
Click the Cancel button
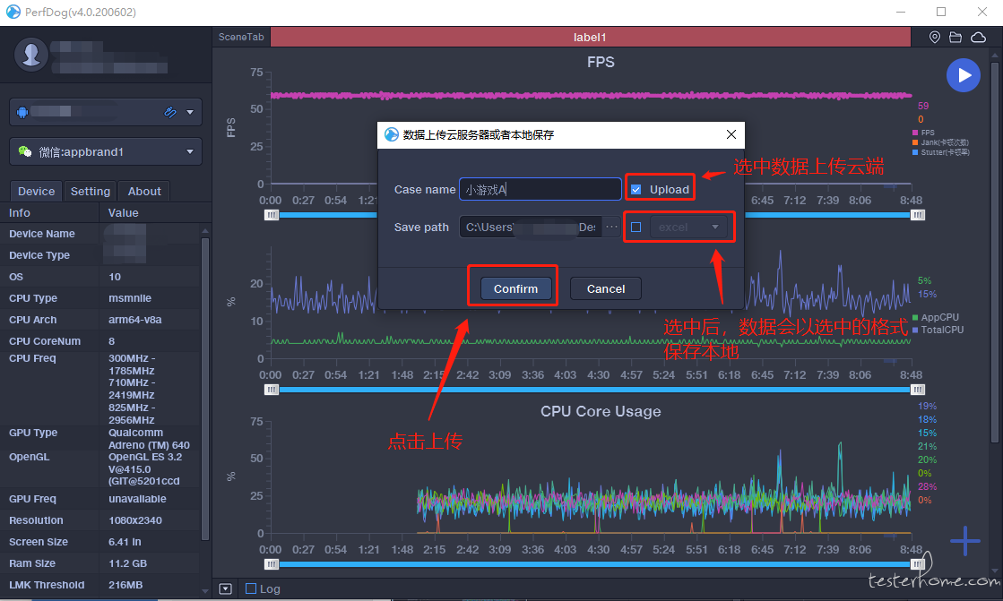pos(606,289)
